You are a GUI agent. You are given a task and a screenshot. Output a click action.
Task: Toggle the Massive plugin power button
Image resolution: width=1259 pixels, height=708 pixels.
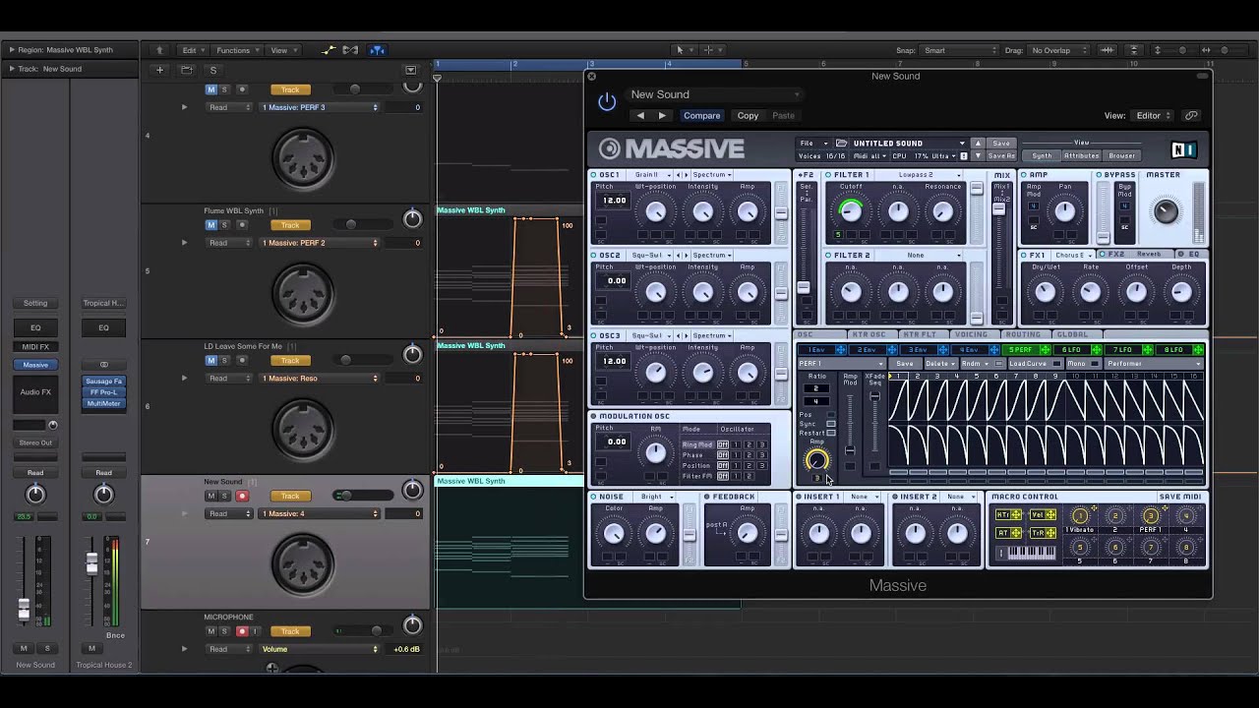click(x=607, y=101)
